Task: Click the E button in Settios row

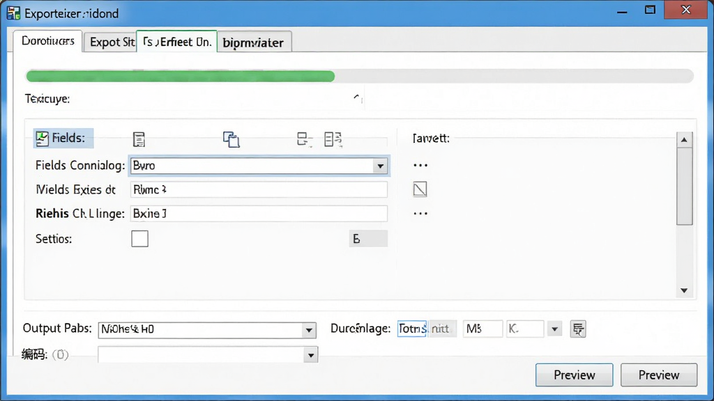Action: (368, 239)
